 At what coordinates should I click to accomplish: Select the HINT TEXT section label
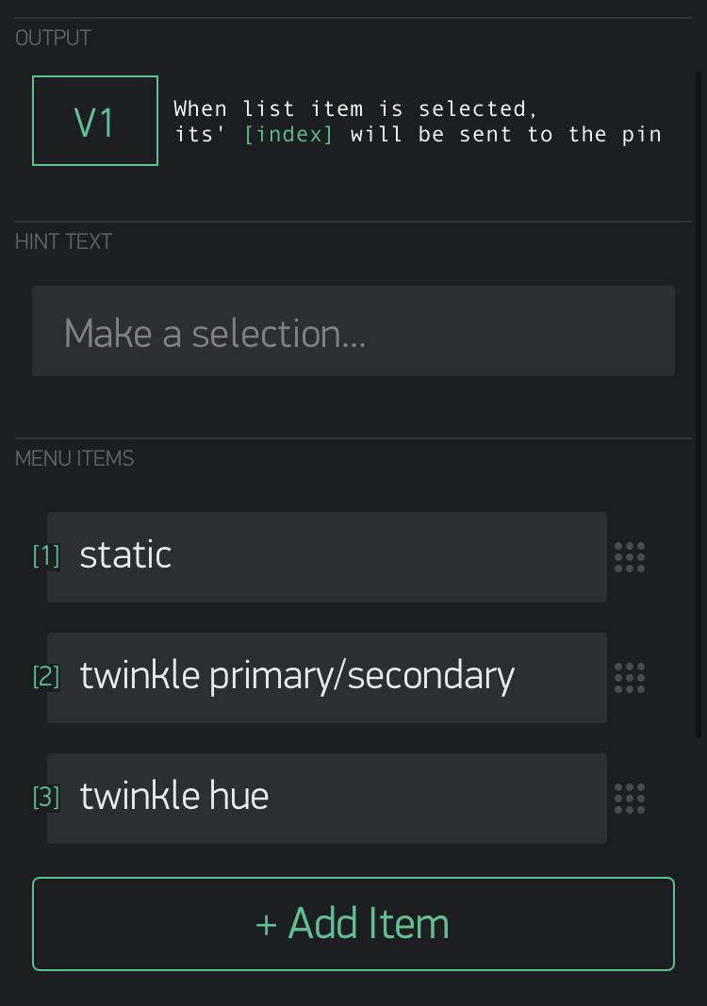point(64,242)
